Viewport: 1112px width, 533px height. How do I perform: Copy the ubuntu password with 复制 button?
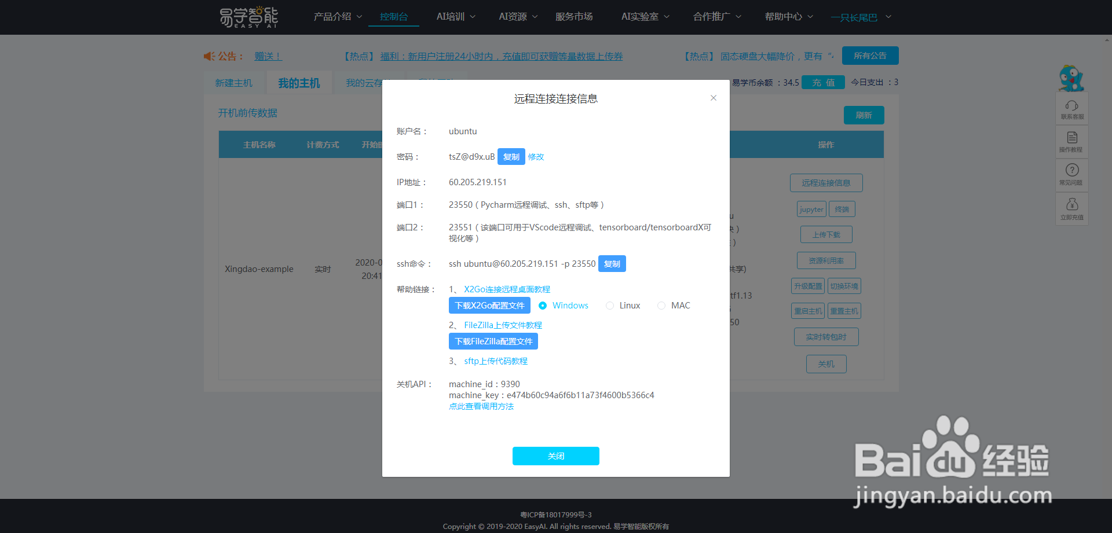511,156
